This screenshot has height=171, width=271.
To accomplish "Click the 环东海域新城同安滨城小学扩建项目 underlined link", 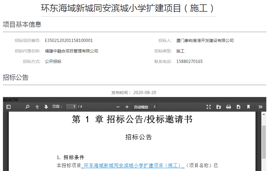I will click(132, 165).
